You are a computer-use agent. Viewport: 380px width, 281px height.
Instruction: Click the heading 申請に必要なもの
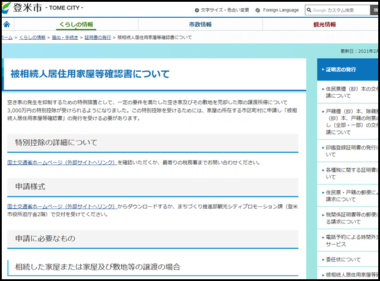pyautogui.click(x=45, y=239)
